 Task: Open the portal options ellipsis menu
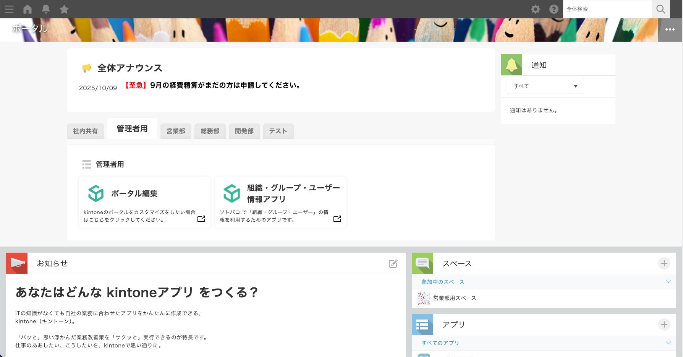click(x=670, y=29)
